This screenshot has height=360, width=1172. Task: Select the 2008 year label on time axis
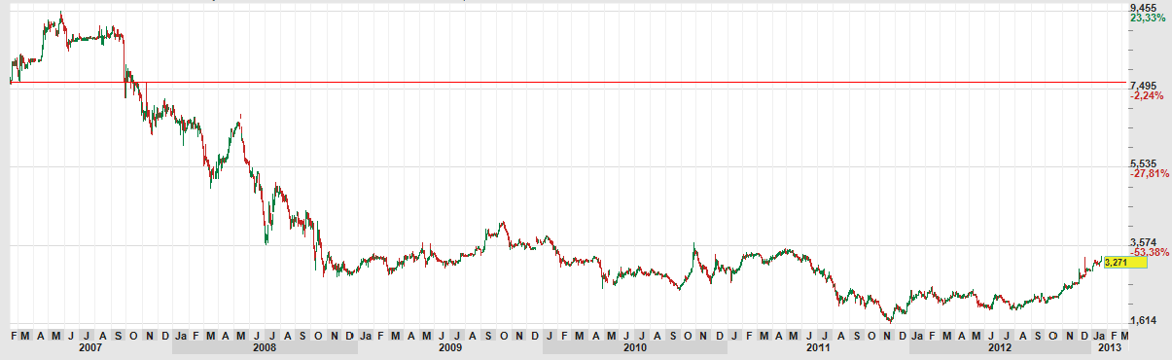(265, 347)
